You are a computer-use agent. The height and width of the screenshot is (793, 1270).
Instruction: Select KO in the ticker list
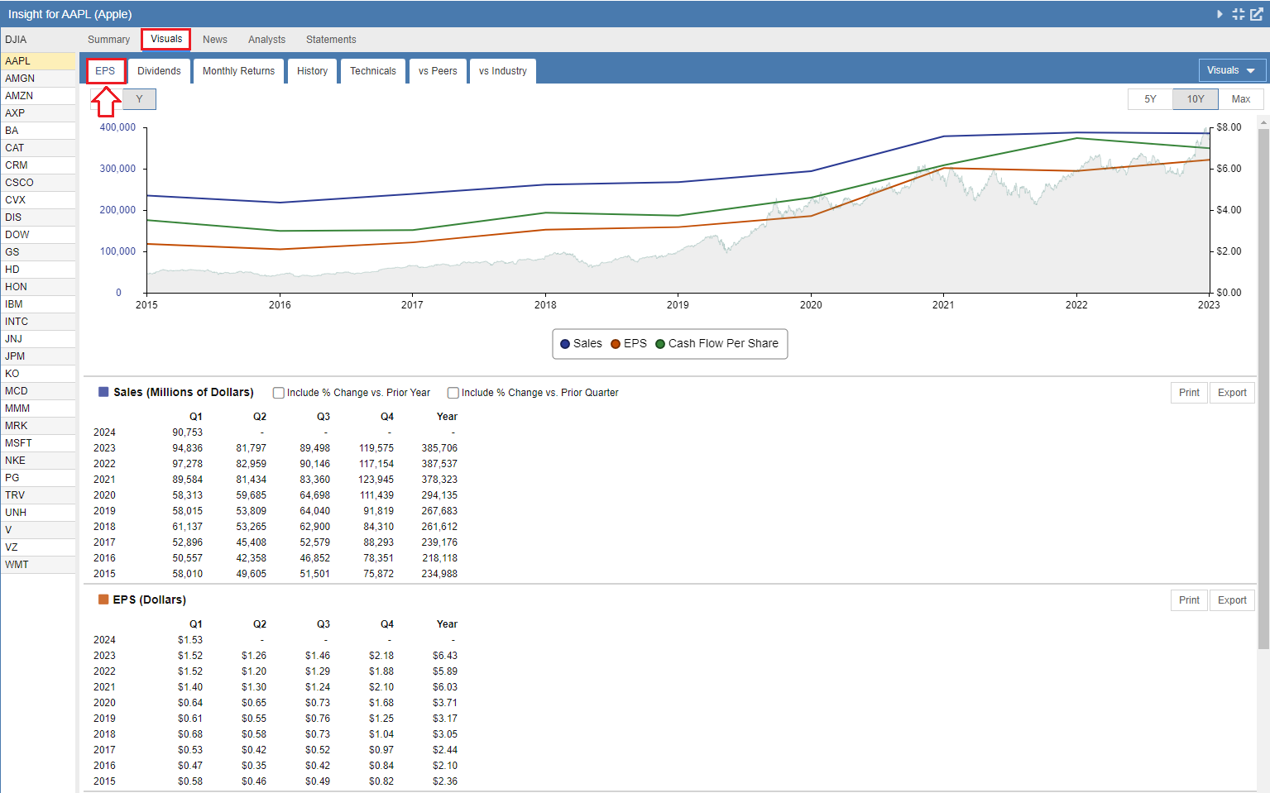[38, 374]
